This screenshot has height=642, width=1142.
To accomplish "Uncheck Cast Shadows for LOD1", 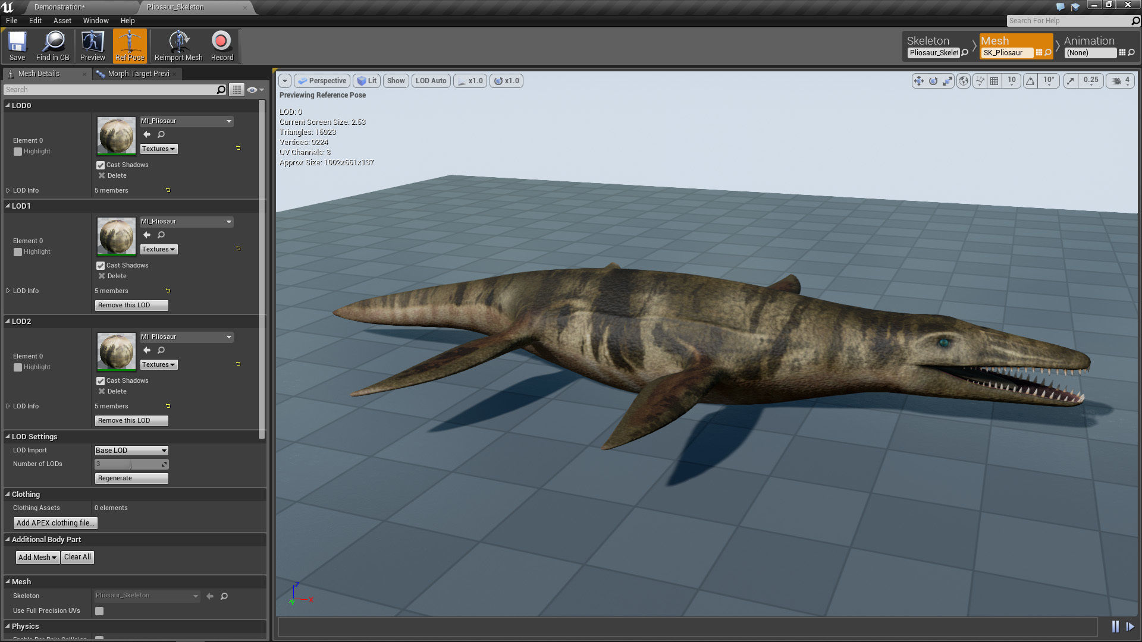I will tap(101, 266).
